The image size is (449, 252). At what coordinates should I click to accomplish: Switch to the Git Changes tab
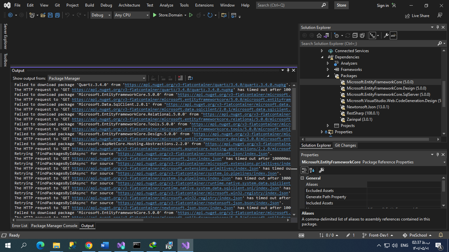(x=345, y=145)
